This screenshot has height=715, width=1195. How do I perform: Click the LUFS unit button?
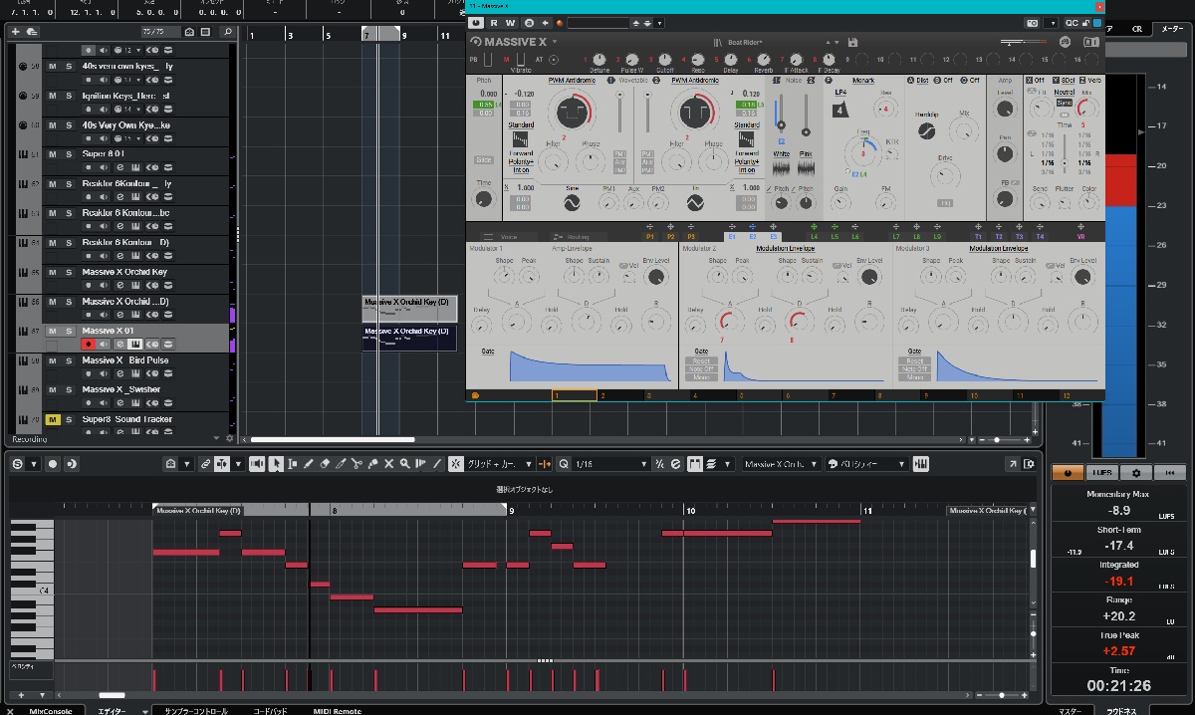point(1101,472)
